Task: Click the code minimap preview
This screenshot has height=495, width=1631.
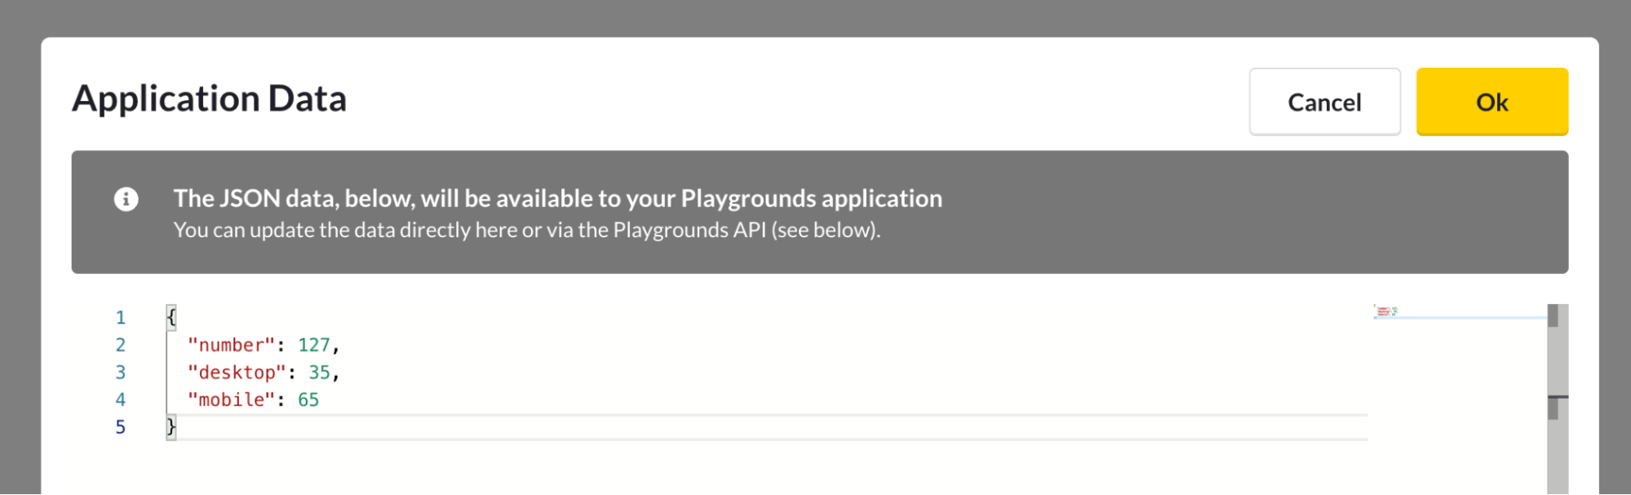Action: [1385, 312]
